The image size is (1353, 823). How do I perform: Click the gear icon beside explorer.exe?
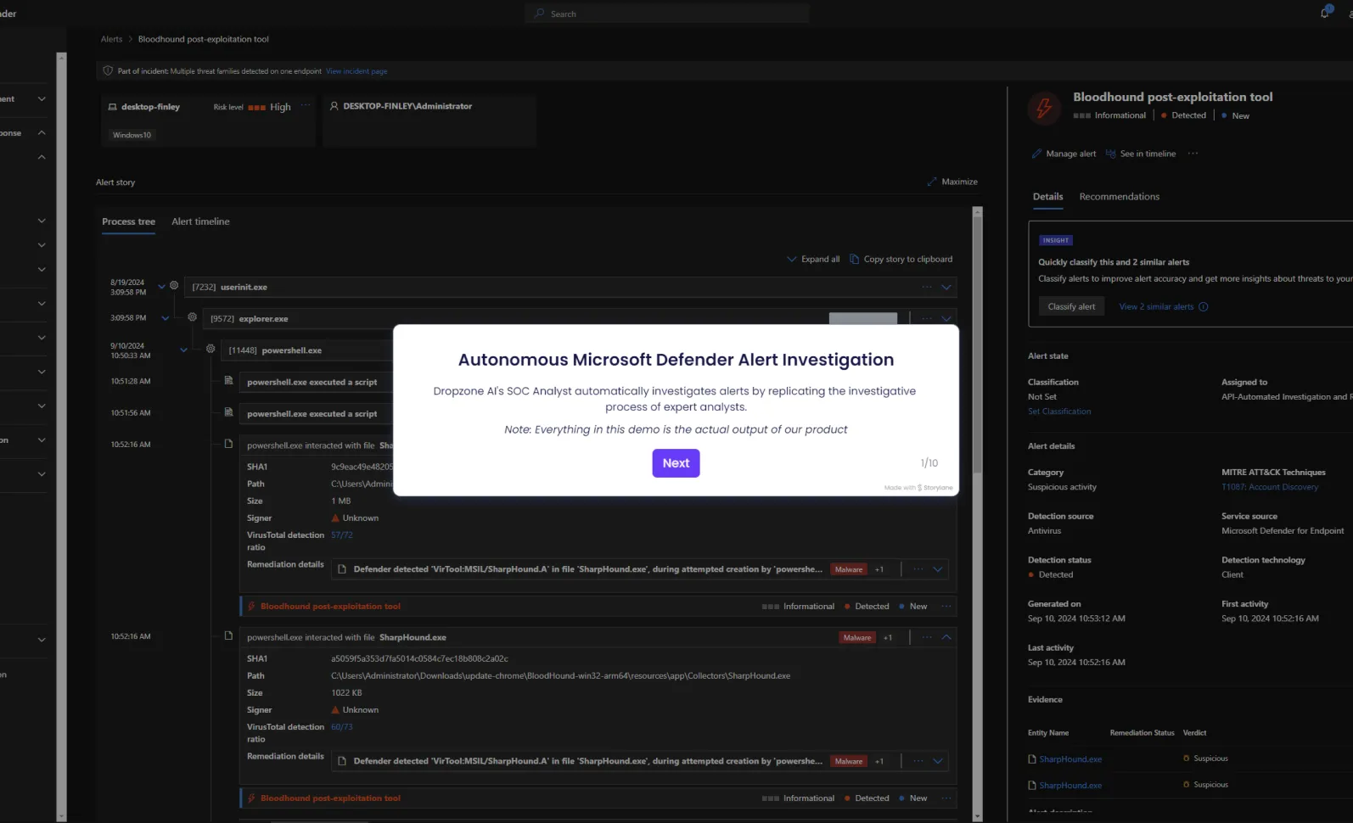[x=193, y=317]
